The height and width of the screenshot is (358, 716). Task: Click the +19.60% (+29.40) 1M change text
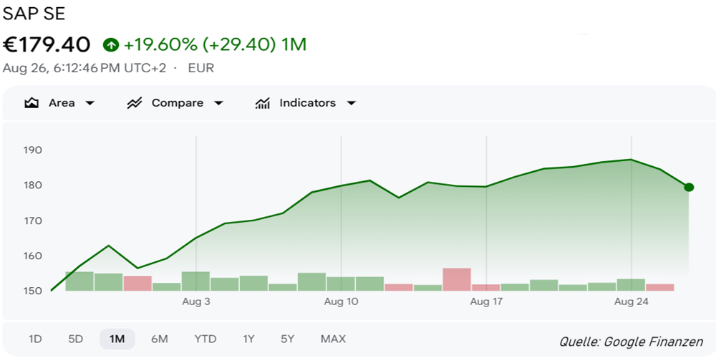pos(215,44)
